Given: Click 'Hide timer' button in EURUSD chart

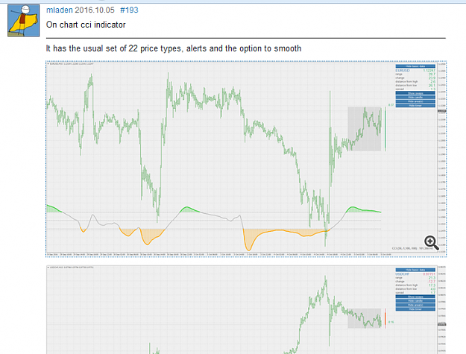Looking at the screenshot, I should pos(415,106).
